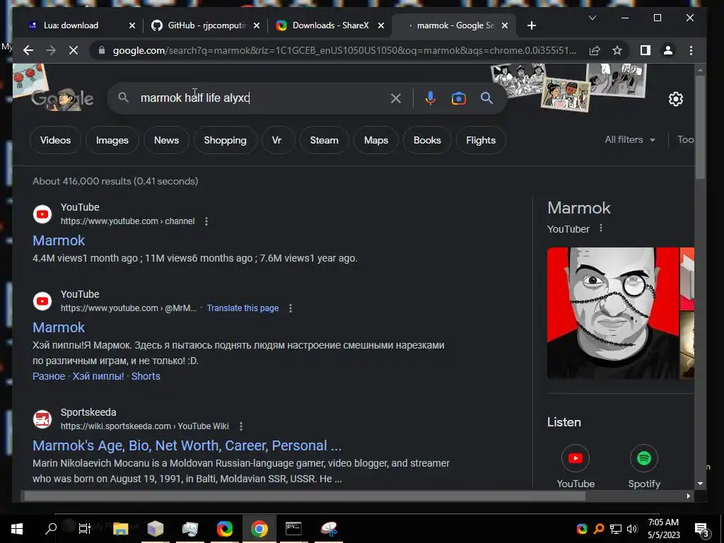Select the Maps filter chip
Screen dimensions: 724x543
click(376, 140)
